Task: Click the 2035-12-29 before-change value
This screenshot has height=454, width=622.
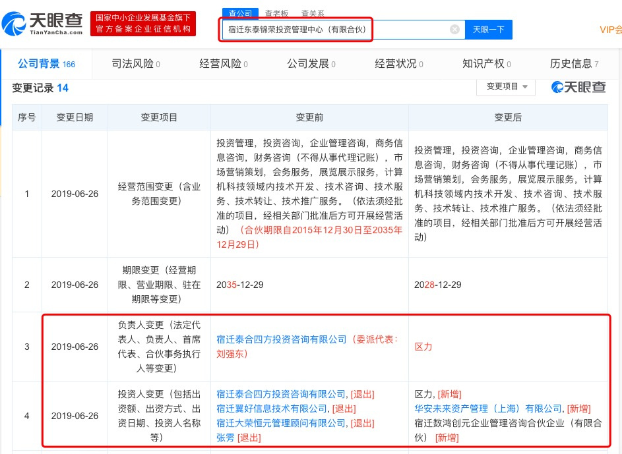Action: (x=239, y=285)
